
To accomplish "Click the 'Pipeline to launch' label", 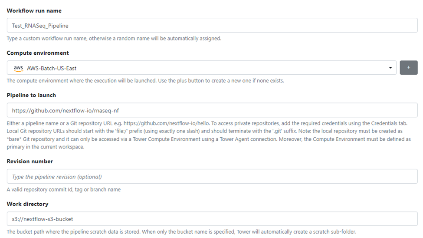I will [31, 95].
